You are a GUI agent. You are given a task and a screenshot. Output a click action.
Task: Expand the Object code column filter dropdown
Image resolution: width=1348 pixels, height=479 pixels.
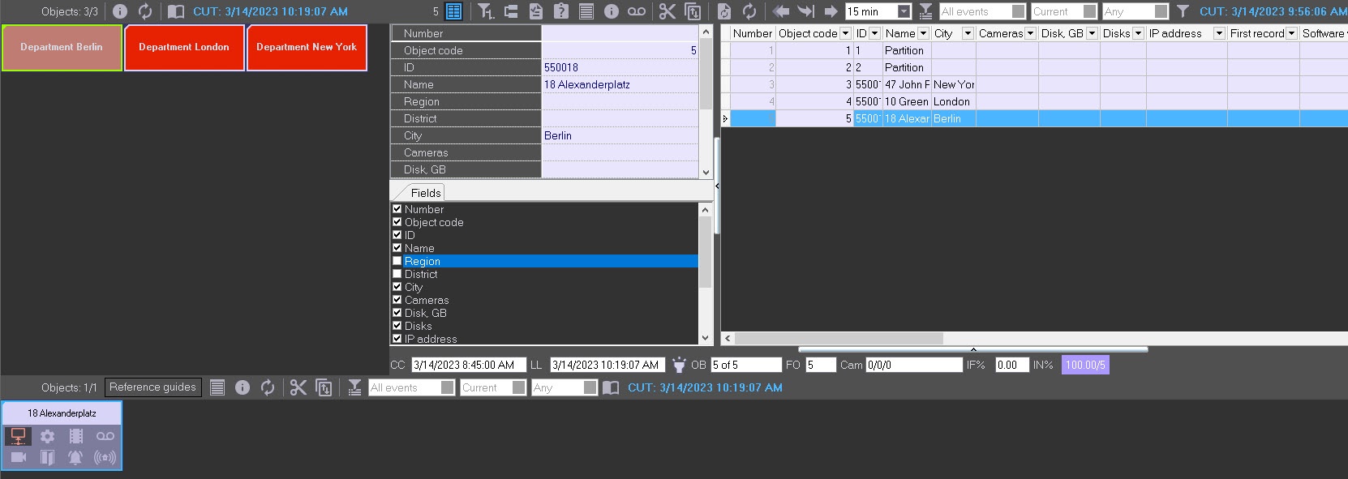(845, 33)
